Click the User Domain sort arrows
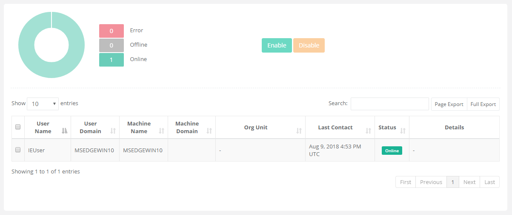This screenshot has height=215, width=512. click(113, 131)
